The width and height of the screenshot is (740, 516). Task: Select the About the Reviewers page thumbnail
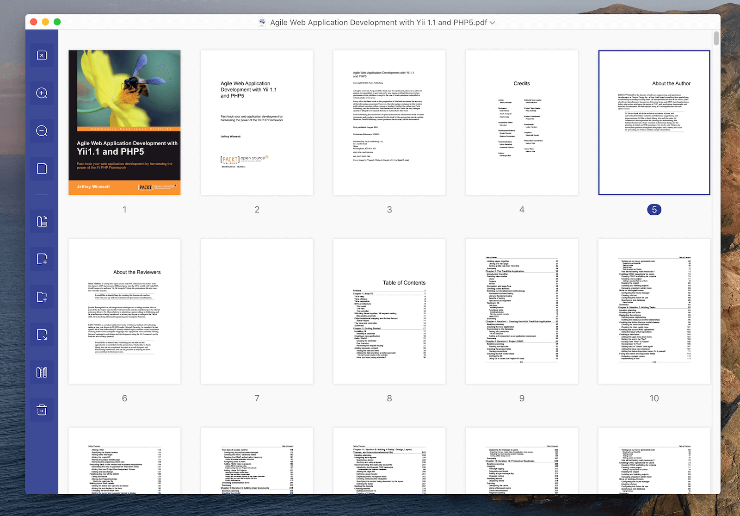[124, 311]
